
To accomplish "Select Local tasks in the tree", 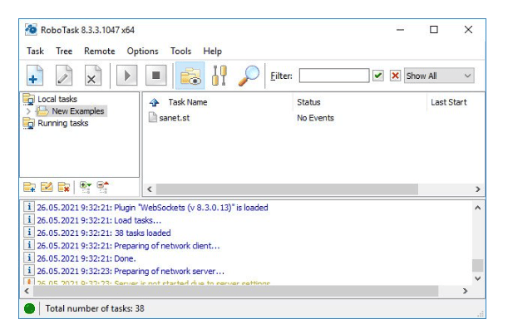I will pyautogui.click(x=57, y=99).
